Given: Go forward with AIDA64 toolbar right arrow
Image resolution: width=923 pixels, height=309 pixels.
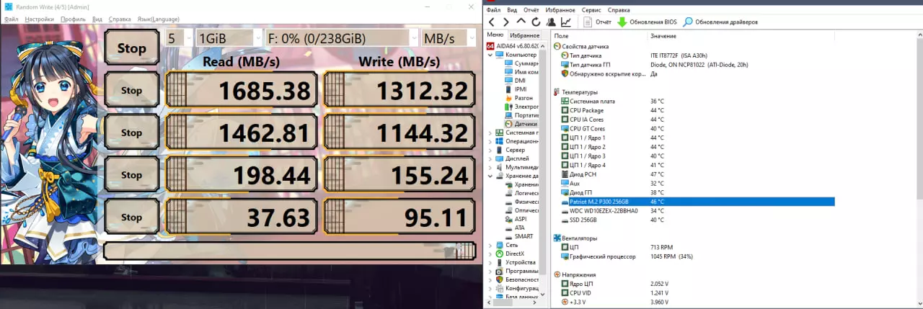Looking at the screenshot, I should [x=505, y=22].
